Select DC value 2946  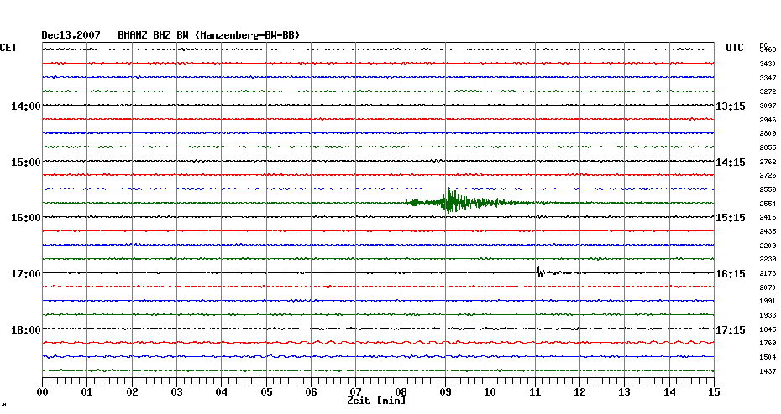pos(768,121)
